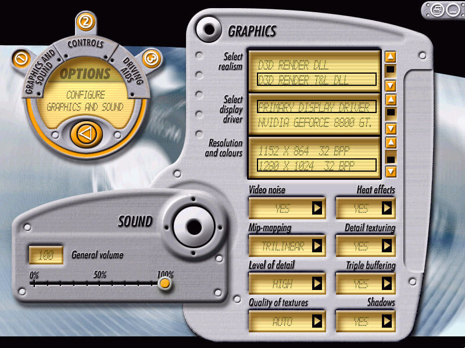Click down arrow of Resolution and colours list
The width and height of the screenshot is (465, 348).
tap(390, 171)
